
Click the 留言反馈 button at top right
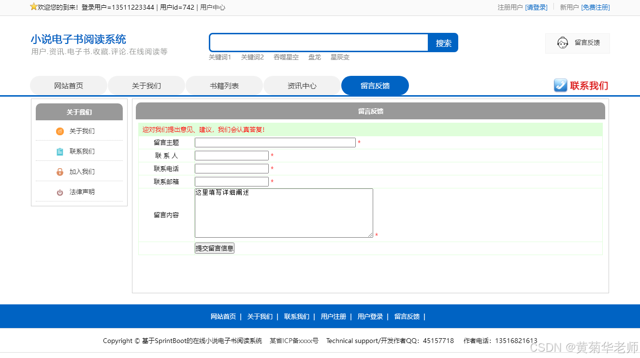578,43
